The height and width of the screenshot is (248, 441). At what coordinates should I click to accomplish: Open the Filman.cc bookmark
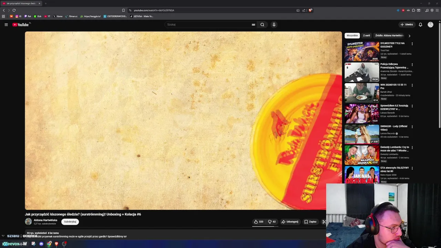(x=71, y=16)
